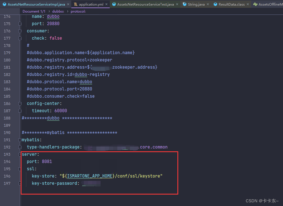Viewport: 283px width, 206px height.
Task: Click '#dubbo.consumer.check=false' comment line
Action: (61, 96)
